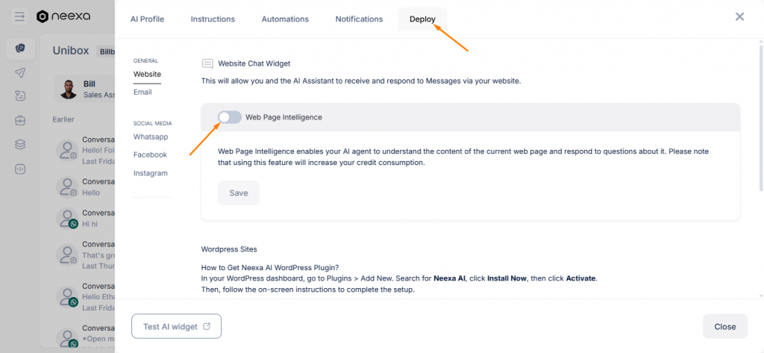764x353 pixels.
Task: Click the Save button
Action: [239, 193]
